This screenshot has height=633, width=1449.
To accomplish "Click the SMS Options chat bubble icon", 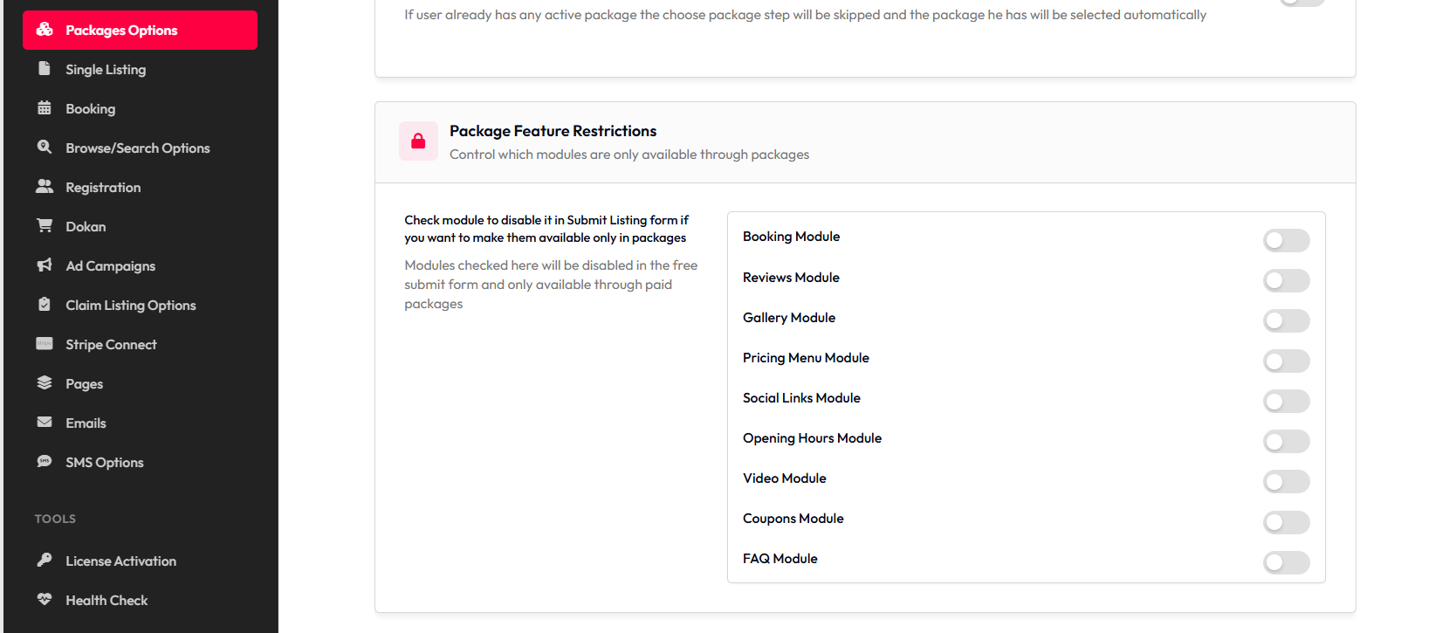I will (45, 461).
